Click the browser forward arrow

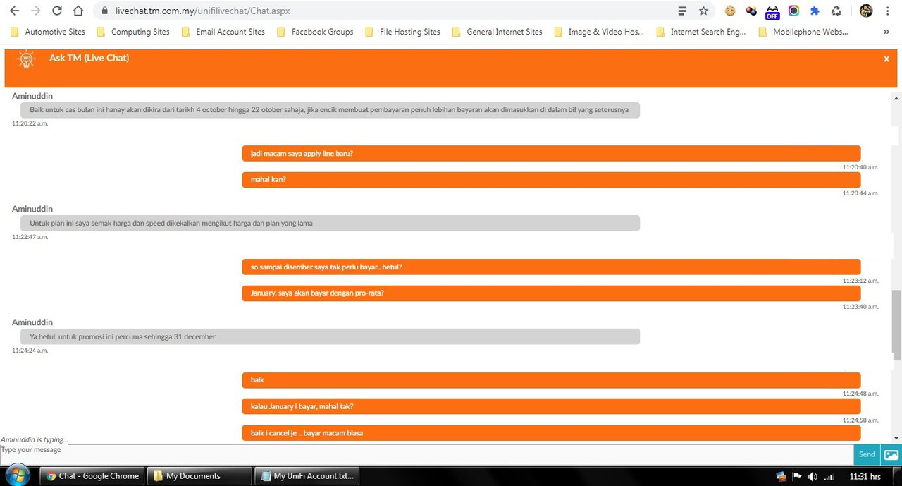coord(35,11)
